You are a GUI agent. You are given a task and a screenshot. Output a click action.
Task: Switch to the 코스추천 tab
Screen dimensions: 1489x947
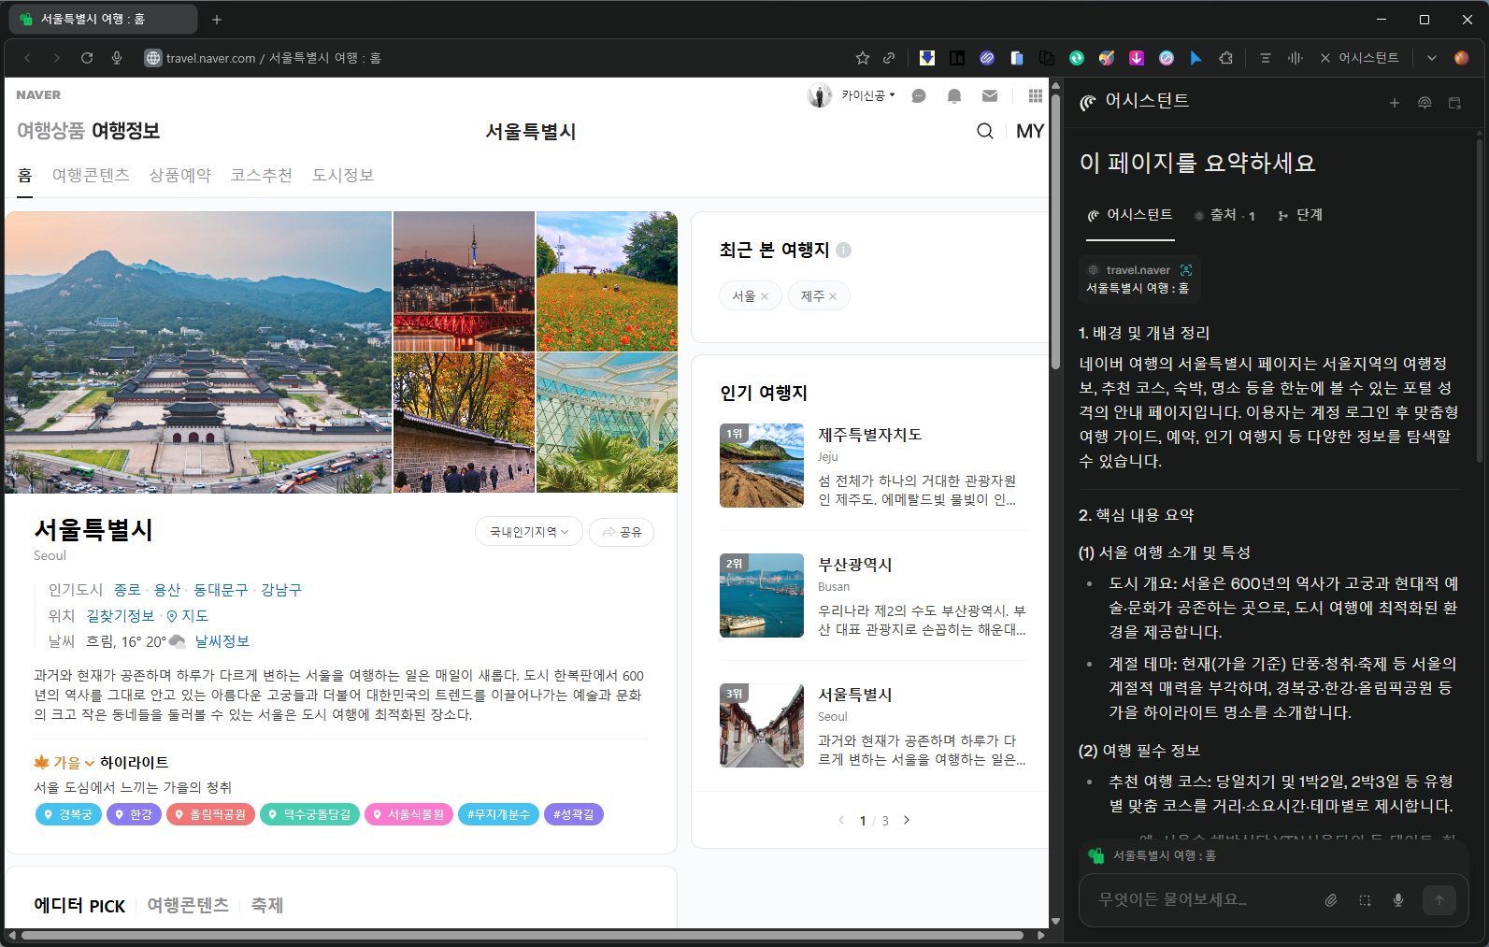262,176
